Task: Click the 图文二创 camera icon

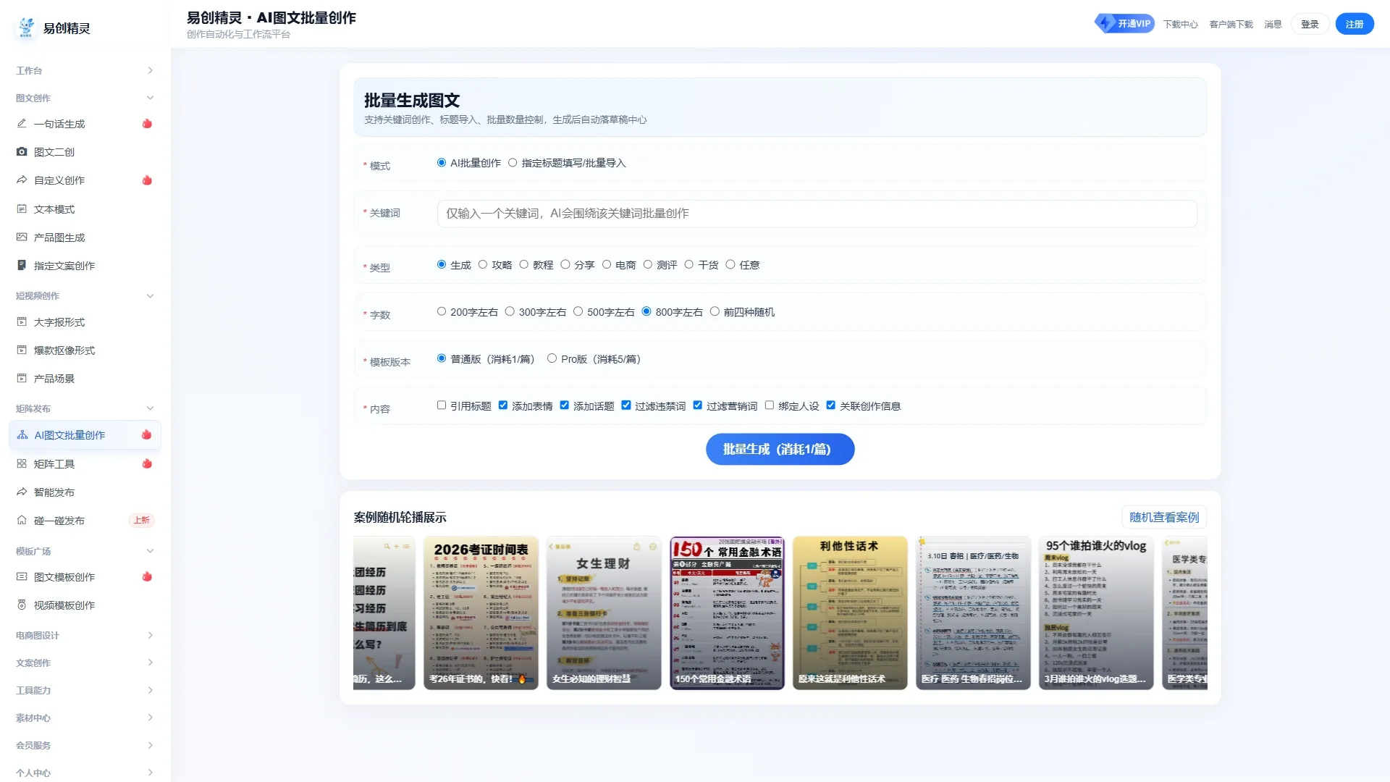Action: [x=22, y=152]
